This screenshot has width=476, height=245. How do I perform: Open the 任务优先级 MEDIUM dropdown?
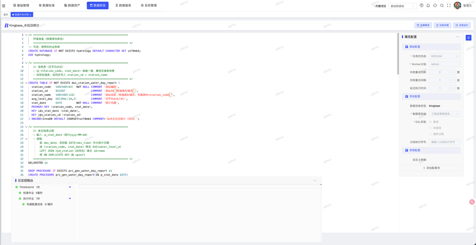pyautogui.click(x=445, y=56)
